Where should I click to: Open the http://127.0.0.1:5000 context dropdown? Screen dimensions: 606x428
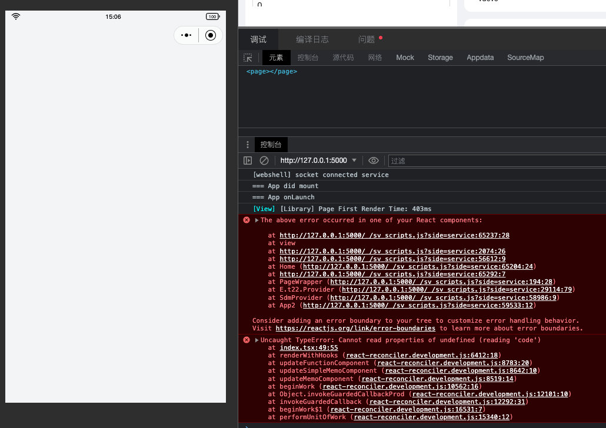point(318,160)
